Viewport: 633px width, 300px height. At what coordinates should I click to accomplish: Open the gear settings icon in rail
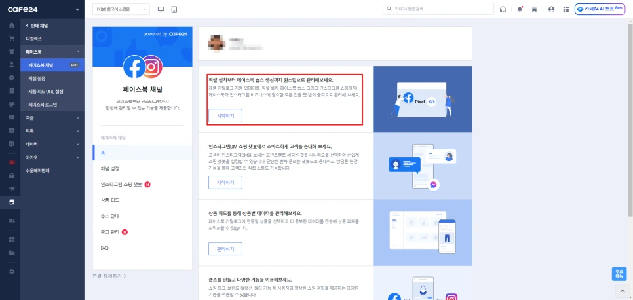[12, 272]
